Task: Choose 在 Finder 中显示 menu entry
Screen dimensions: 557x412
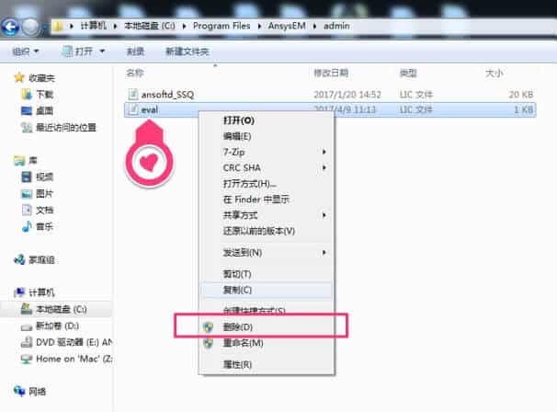Action: tap(256, 200)
